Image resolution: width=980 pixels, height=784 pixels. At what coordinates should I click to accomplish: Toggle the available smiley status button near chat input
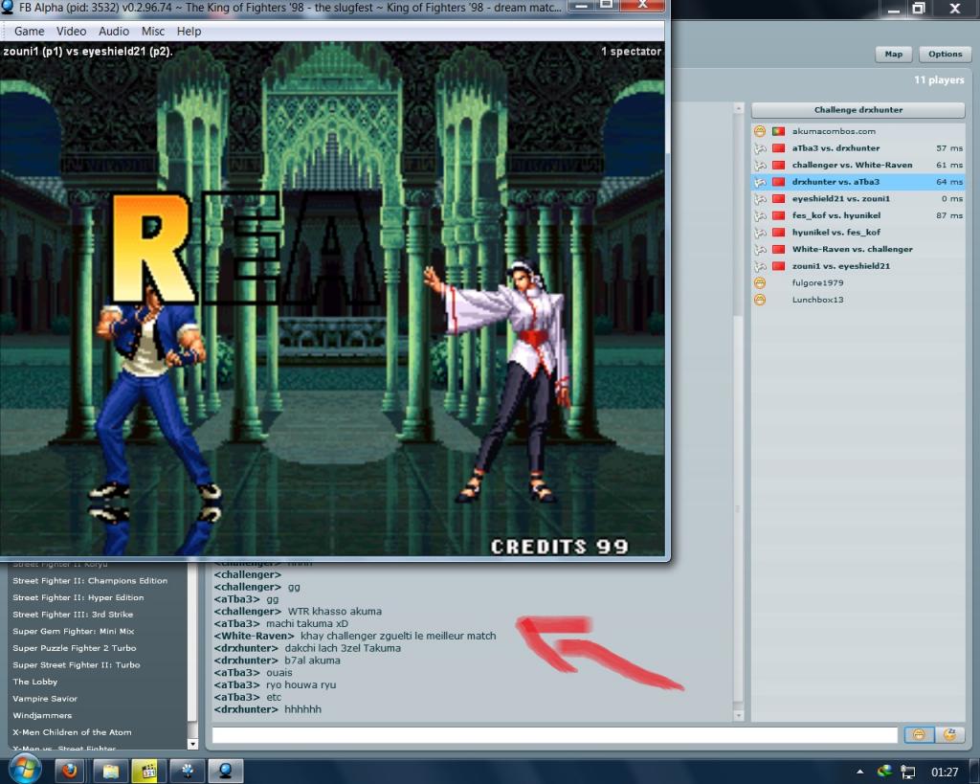click(x=919, y=734)
